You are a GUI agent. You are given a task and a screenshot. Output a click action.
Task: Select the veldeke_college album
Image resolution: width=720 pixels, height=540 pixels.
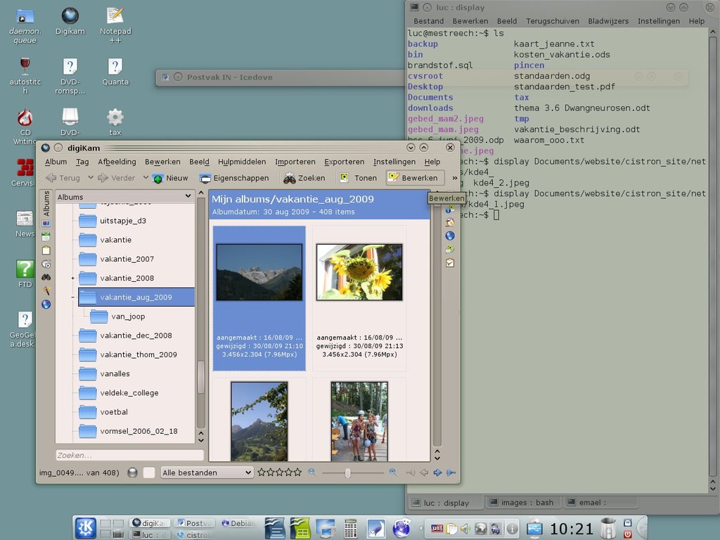click(129, 393)
